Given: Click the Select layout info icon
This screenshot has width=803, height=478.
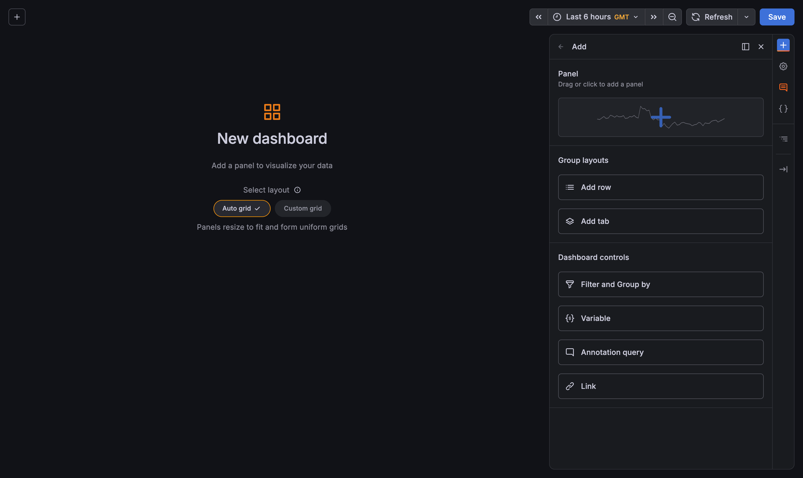Looking at the screenshot, I should coord(297,190).
